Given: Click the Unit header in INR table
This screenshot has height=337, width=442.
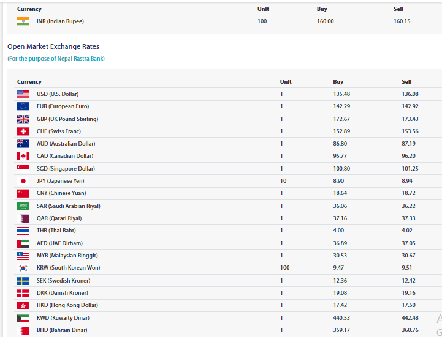Looking at the screenshot, I should click(x=263, y=9).
